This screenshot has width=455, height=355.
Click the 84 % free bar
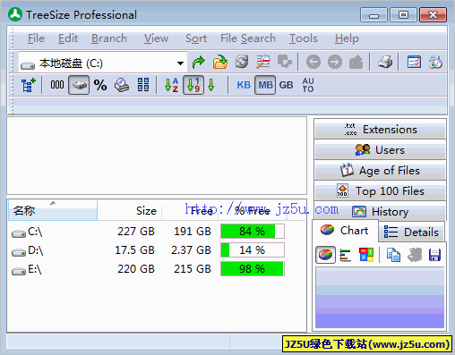(x=253, y=232)
